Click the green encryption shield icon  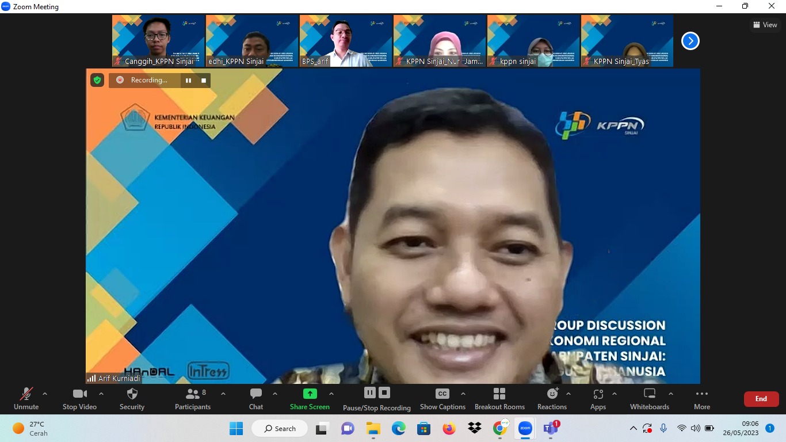pos(97,80)
